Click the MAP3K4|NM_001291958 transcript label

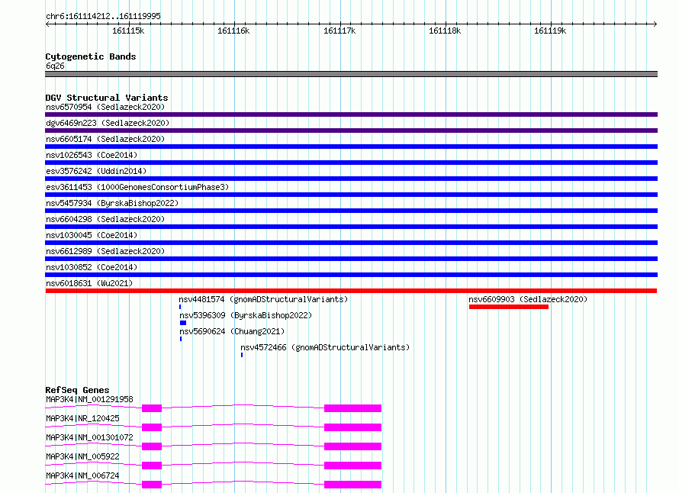[x=89, y=399]
